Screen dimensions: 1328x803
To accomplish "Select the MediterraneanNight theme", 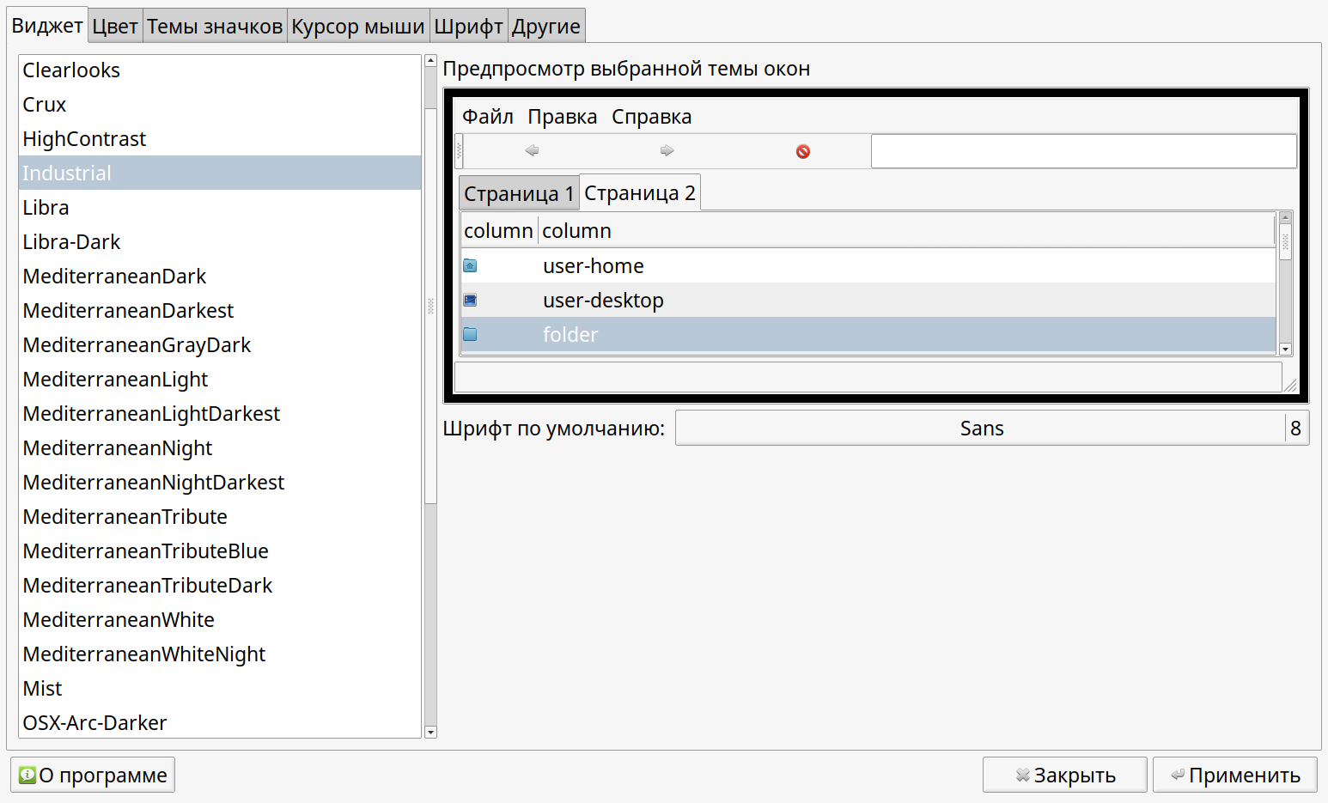I will [x=118, y=448].
